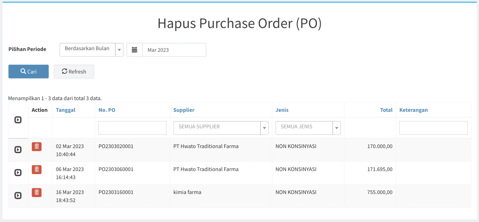Open the Berdasarkan Bulan period dropdown
This screenshot has width=479, height=222.
[91, 49]
